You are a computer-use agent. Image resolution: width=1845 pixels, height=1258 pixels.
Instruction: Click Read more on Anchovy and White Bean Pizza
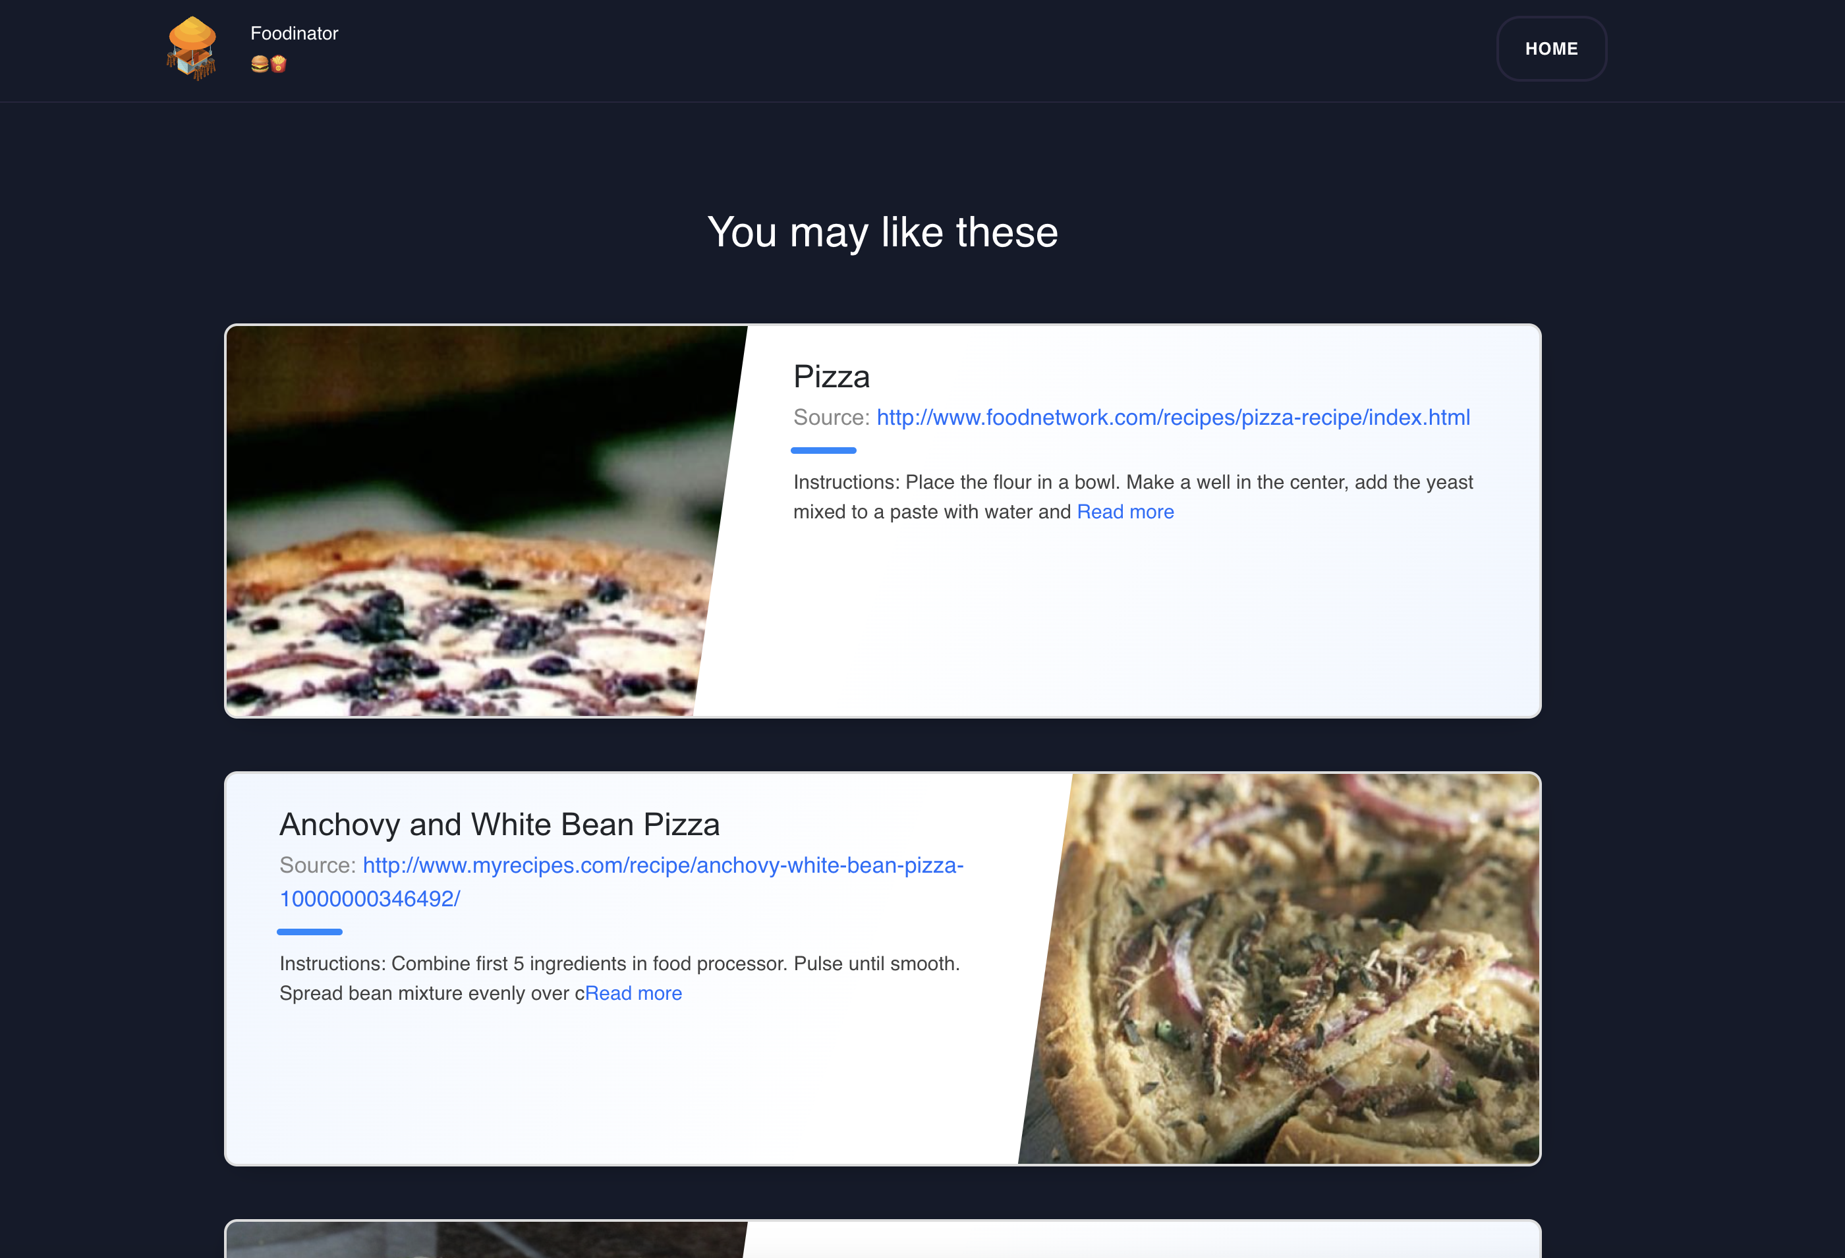point(633,994)
